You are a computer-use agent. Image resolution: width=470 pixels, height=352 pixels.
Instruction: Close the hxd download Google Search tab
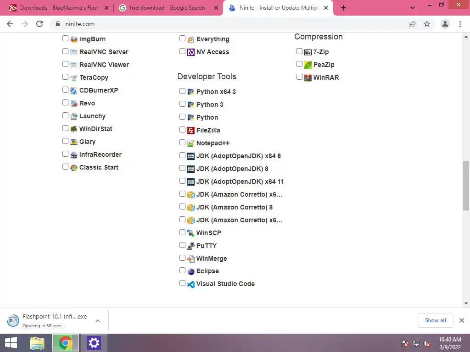click(216, 8)
